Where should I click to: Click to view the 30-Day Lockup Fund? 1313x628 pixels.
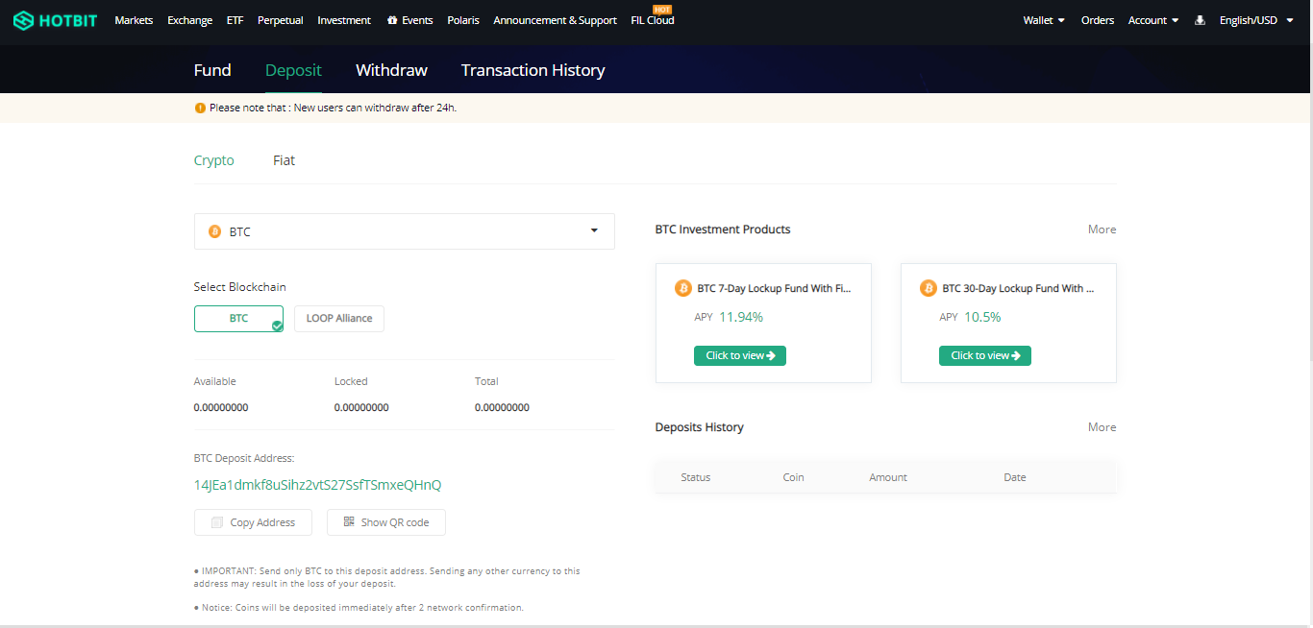[x=985, y=355]
